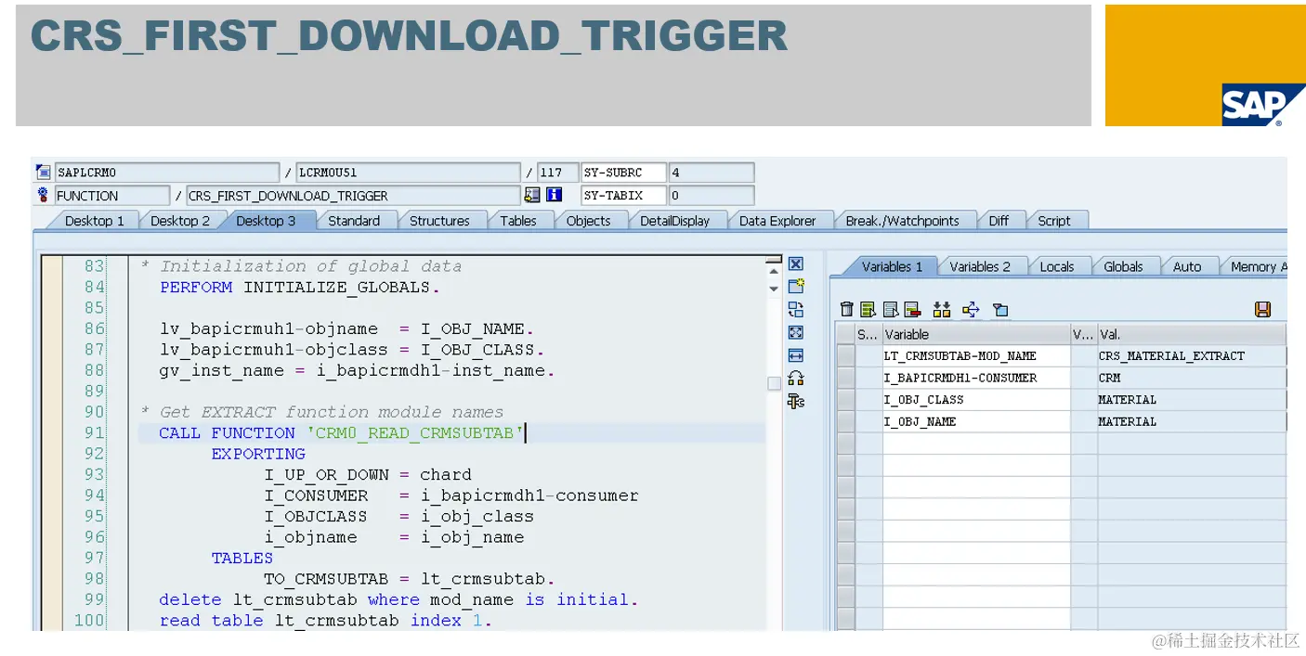Click the SY-TABIX value field showing 0
The height and width of the screenshot is (656, 1306).
coord(711,195)
